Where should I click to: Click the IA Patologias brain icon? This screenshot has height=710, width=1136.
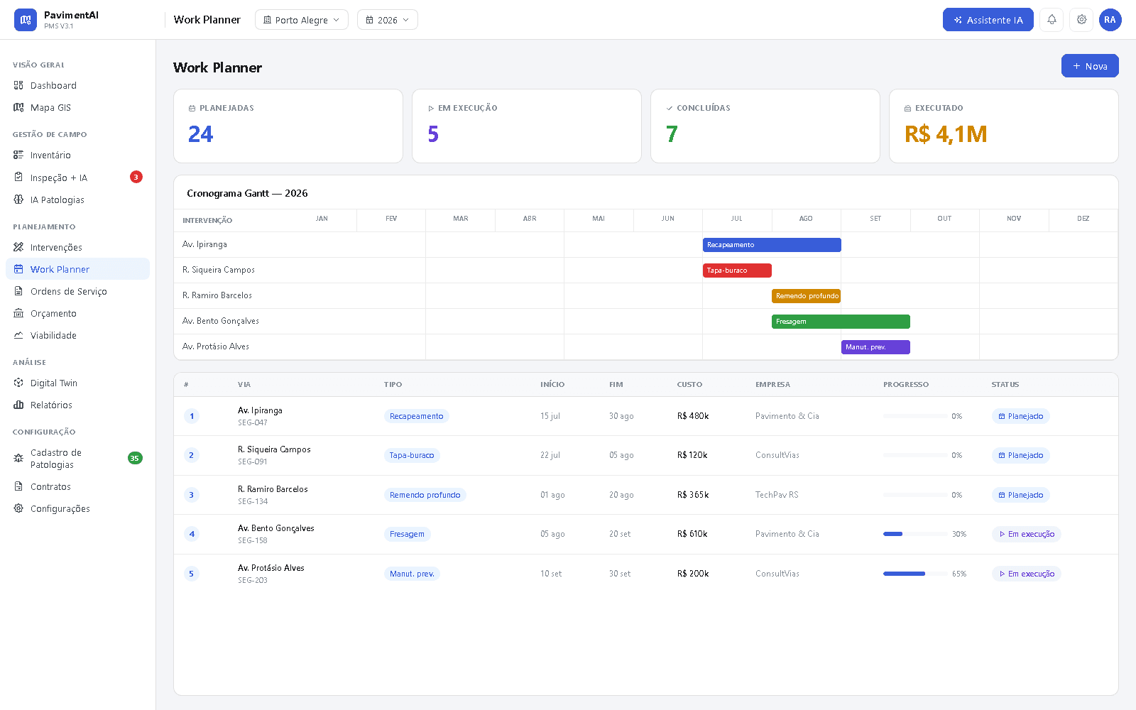[18, 200]
